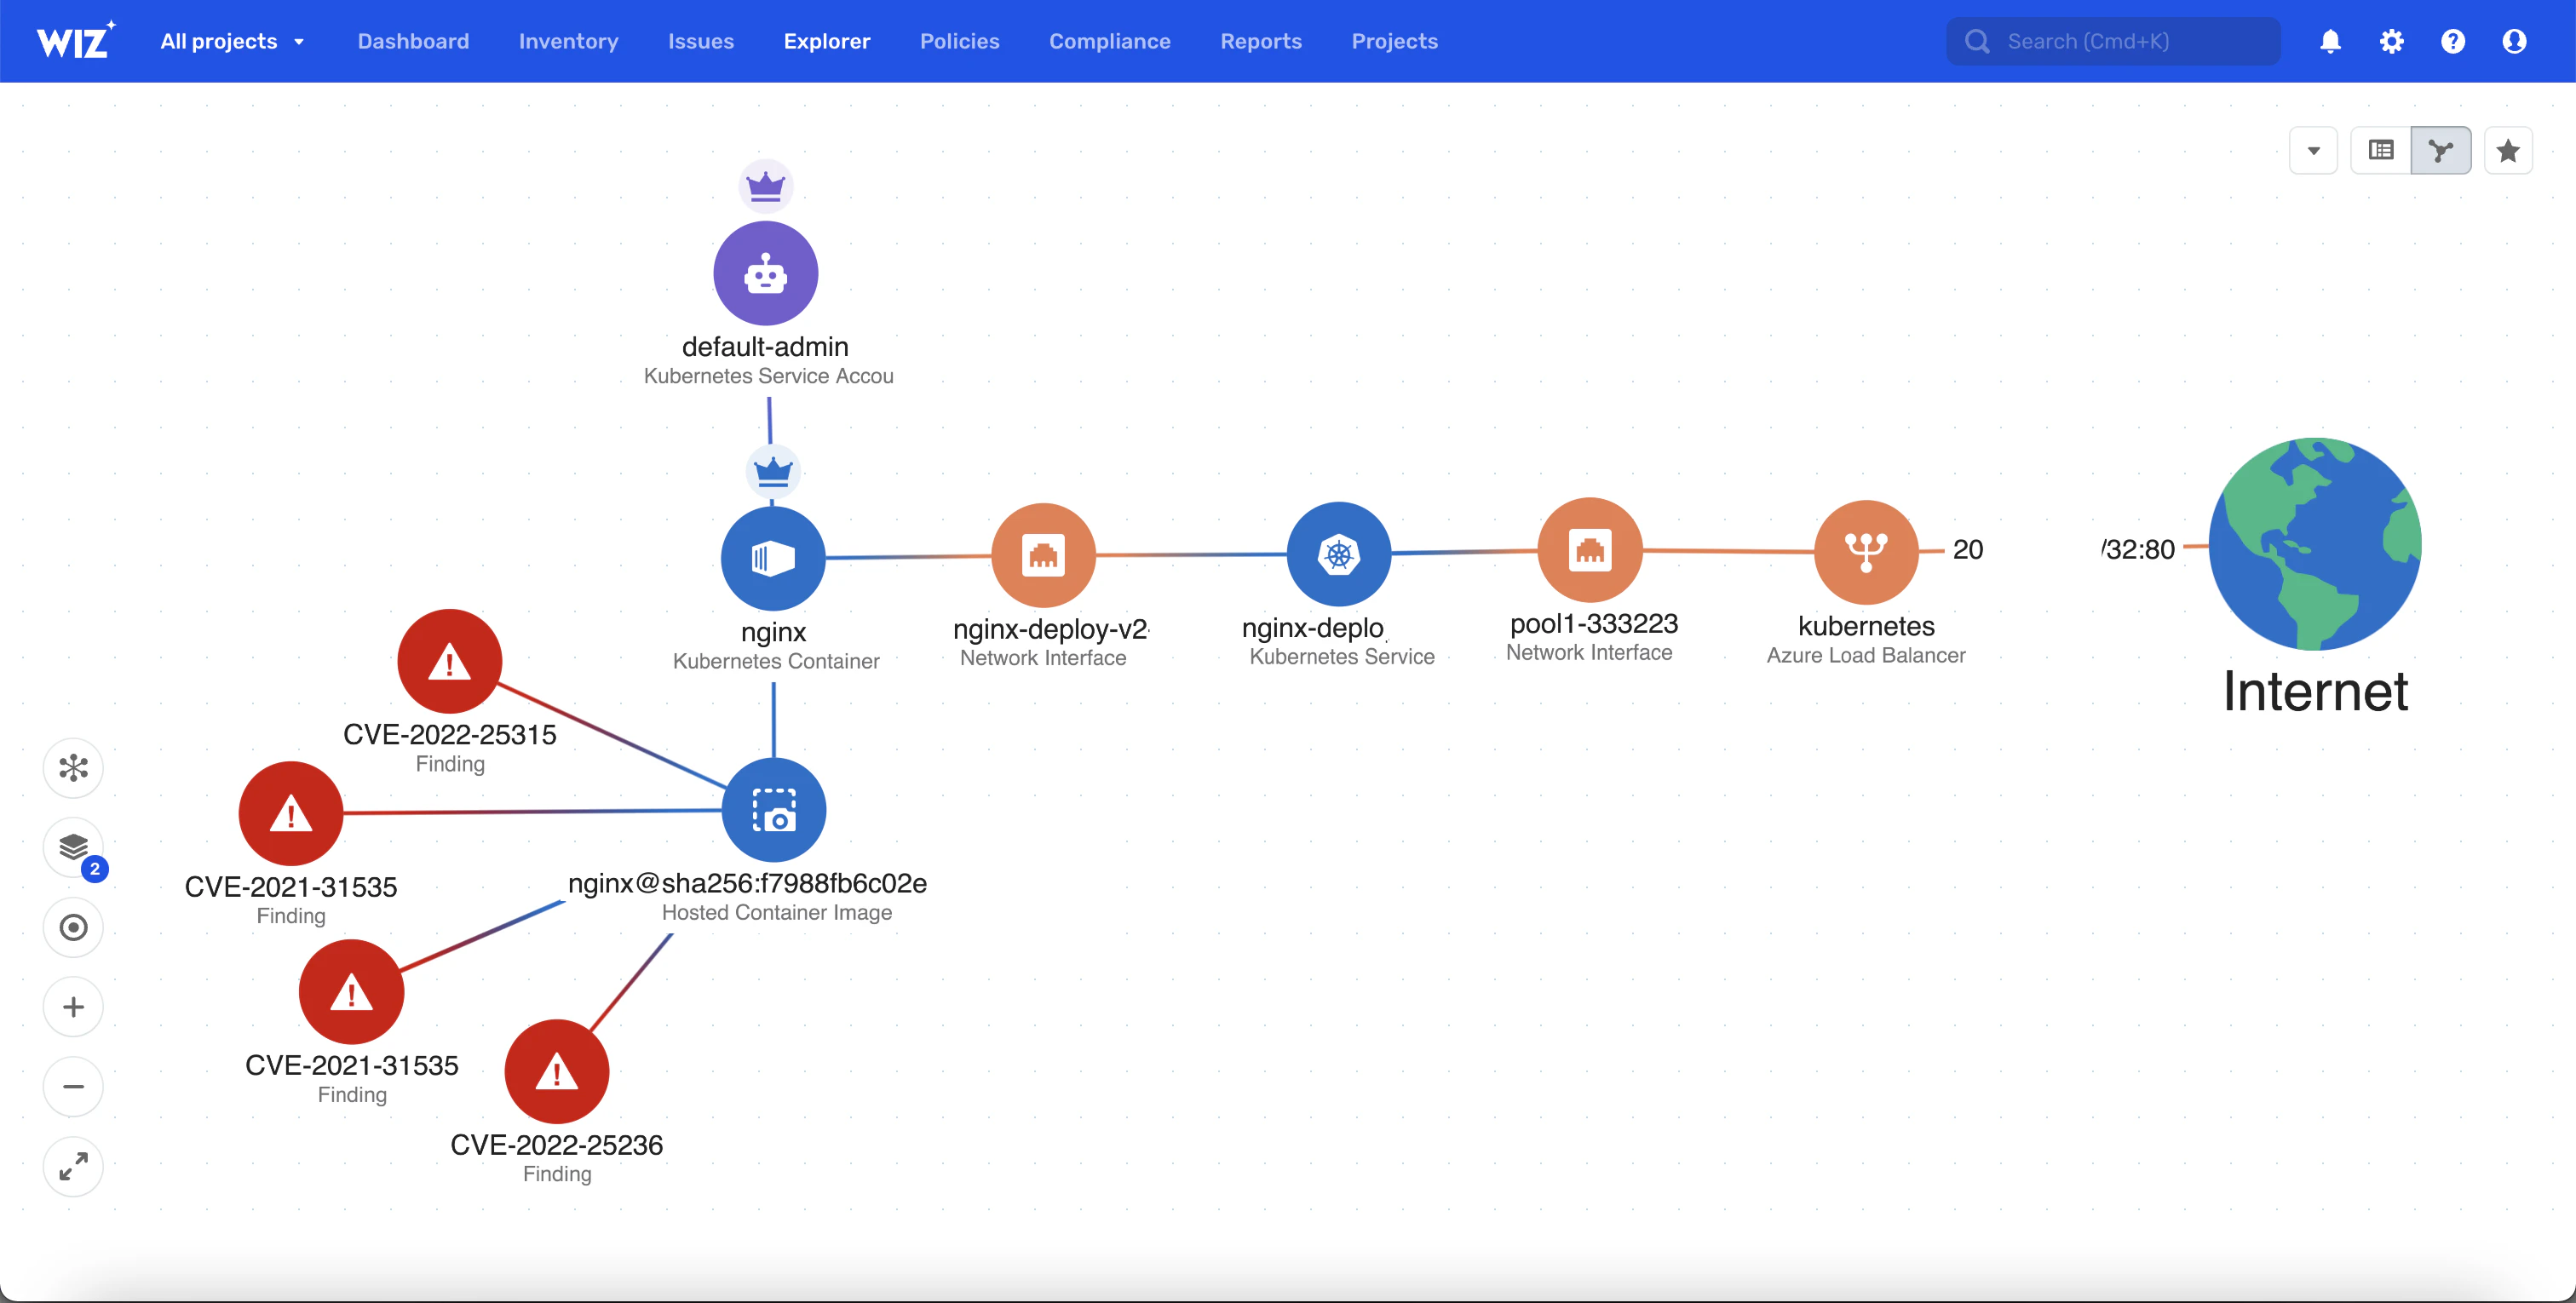
Task: Select the nginx-deplo Kubernetes Service node
Action: coord(1341,554)
